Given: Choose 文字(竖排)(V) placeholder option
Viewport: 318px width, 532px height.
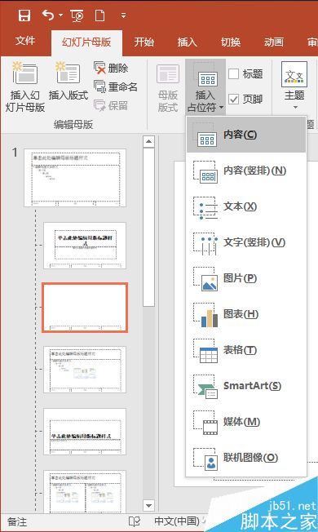Looking at the screenshot, I should (246, 242).
